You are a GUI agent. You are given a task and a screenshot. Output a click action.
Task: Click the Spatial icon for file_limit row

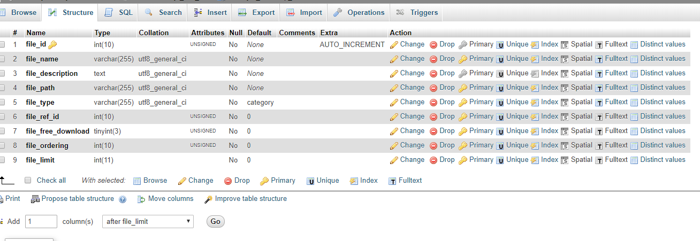(x=565, y=160)
